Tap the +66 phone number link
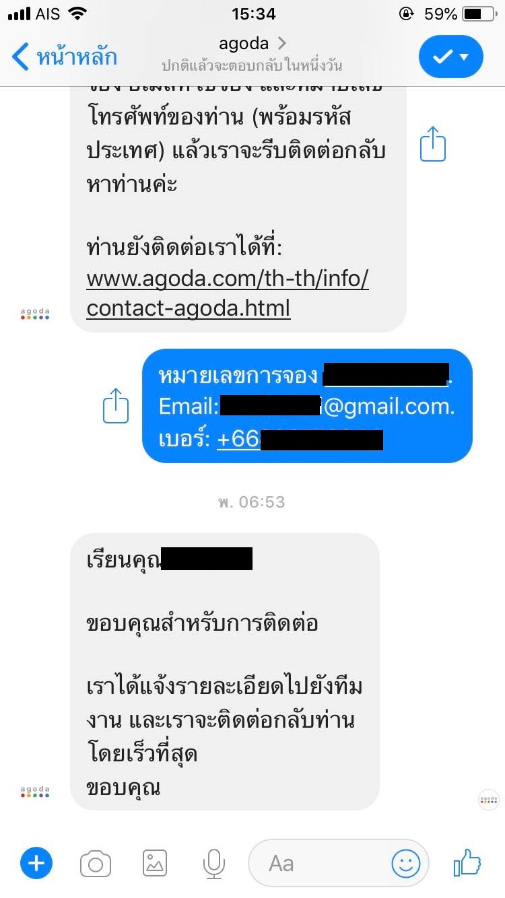 (300, 440)
